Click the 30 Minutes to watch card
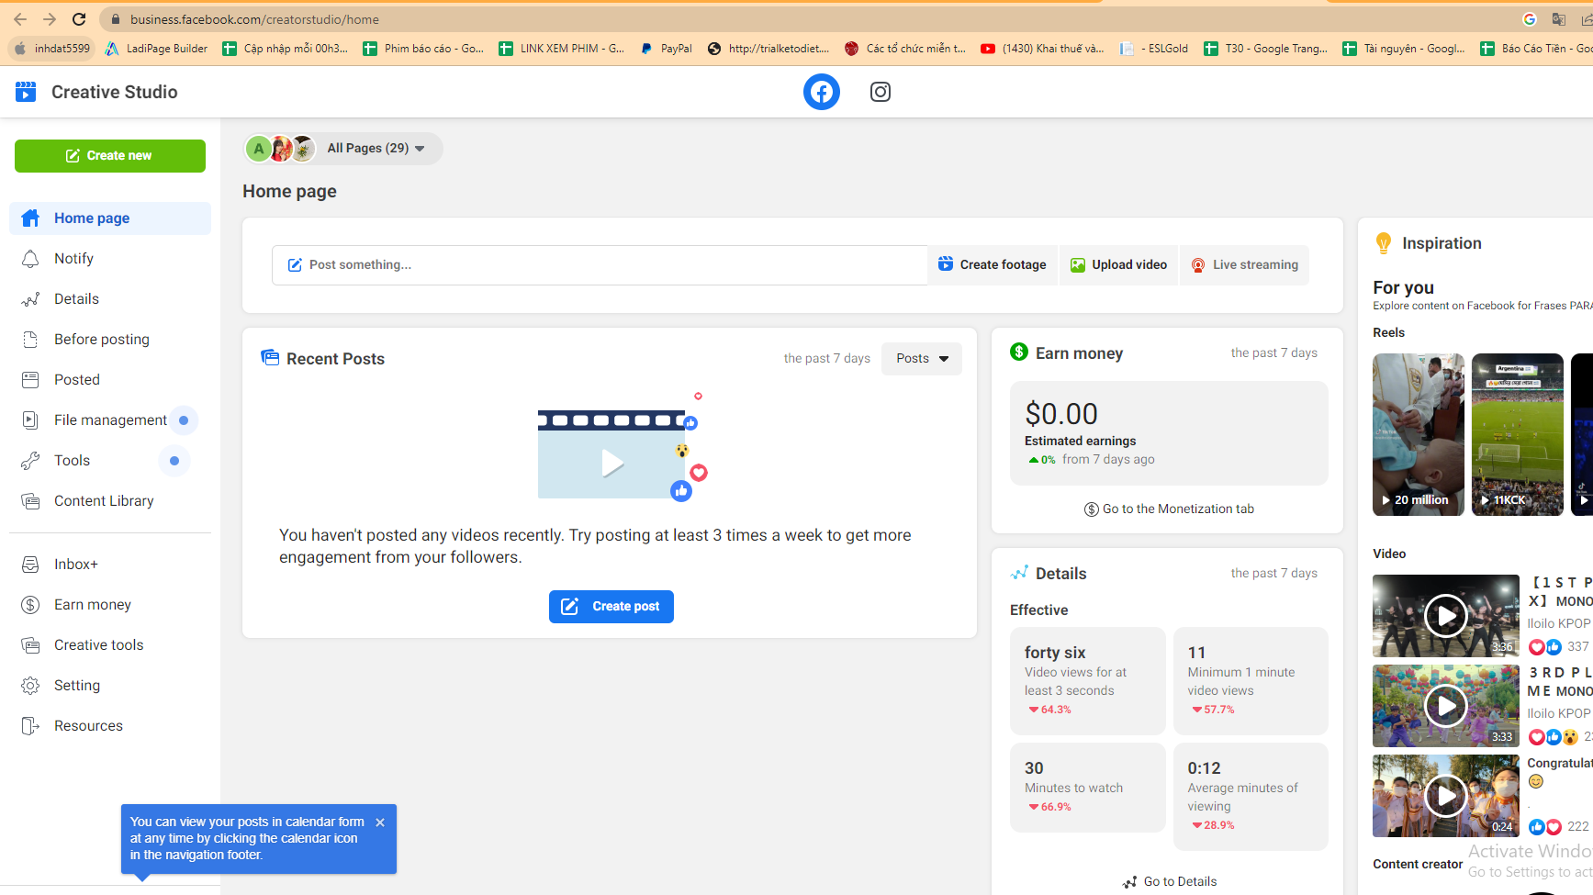This screenshot has width=1593, height=895. coord(1088,788)
